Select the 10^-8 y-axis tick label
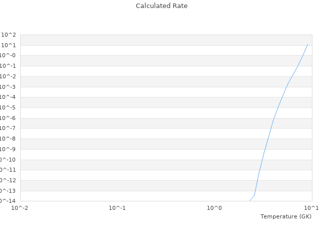 coord(8,139)
